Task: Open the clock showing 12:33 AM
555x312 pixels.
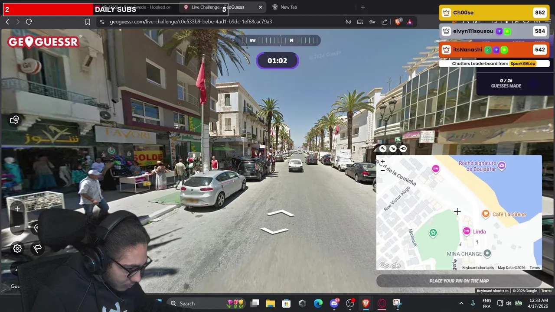Action: (539, 303)
